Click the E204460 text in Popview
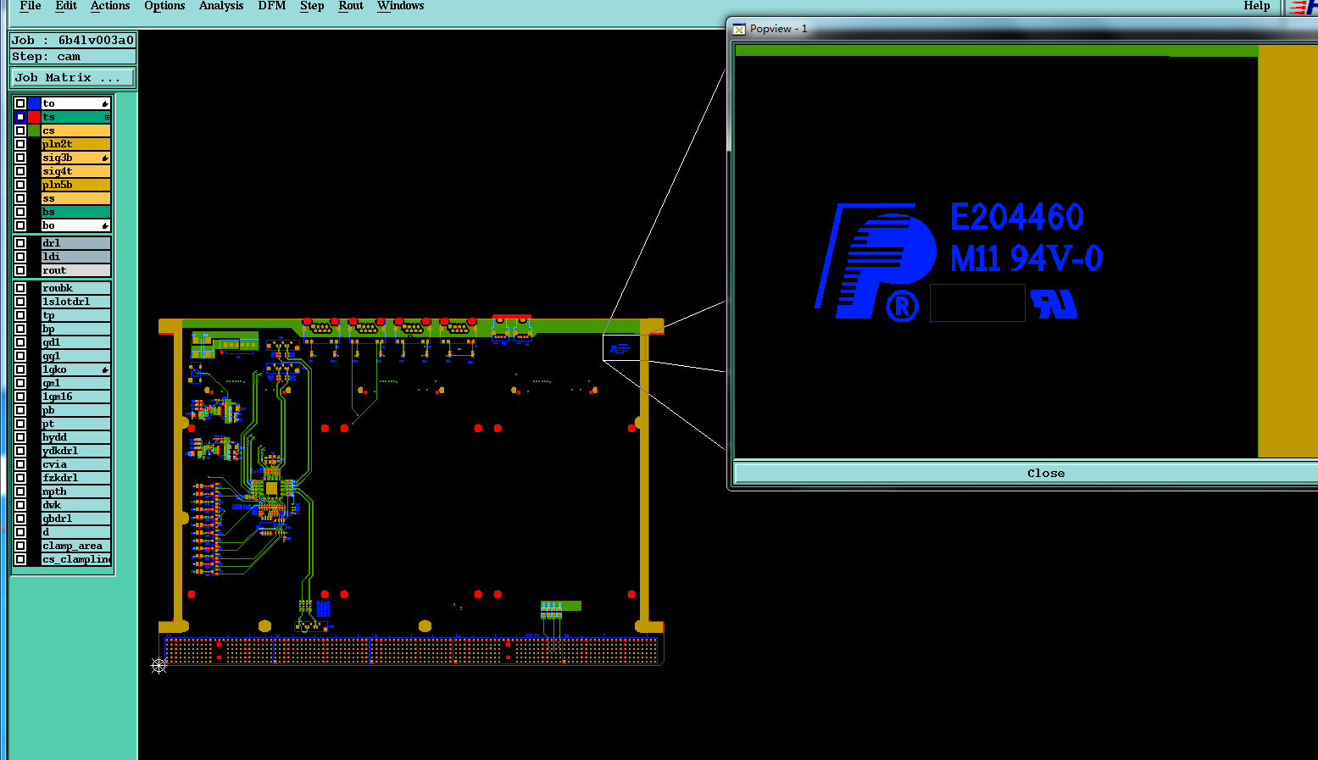Image resolution: width=1318 pixels, height=760 pixels. click(1017, 217)
